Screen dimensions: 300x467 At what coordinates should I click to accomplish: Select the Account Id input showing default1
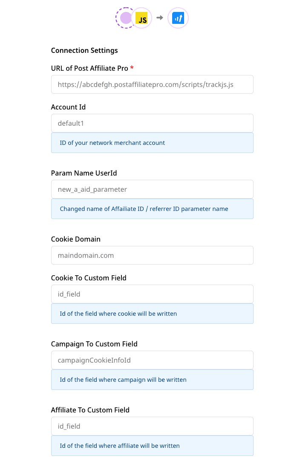click(x=152, y=123)
